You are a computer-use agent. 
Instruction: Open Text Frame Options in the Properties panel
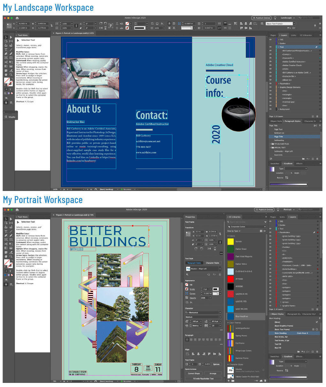point(216,364)
